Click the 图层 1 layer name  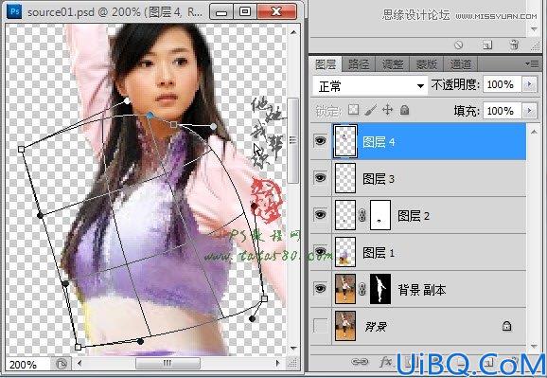coord(379,253)
